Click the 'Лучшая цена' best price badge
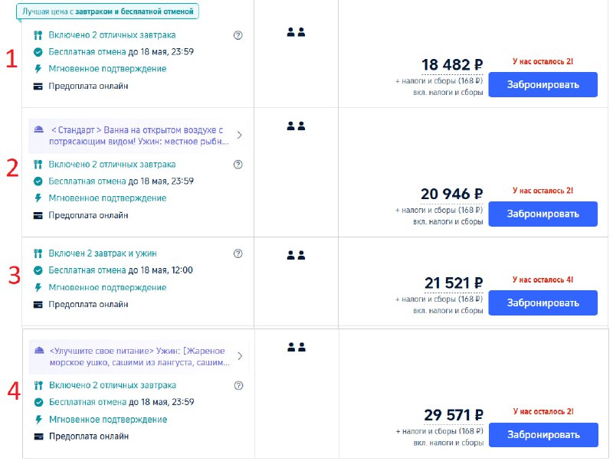Viewport: 613px width, 461px height. tap(107, 11)
